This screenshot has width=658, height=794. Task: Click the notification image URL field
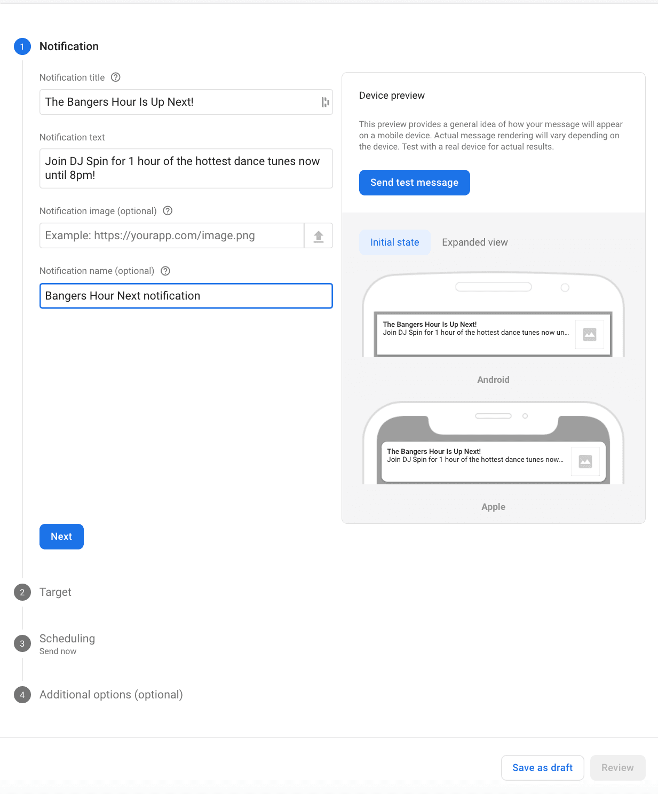(x=171, y=235)
